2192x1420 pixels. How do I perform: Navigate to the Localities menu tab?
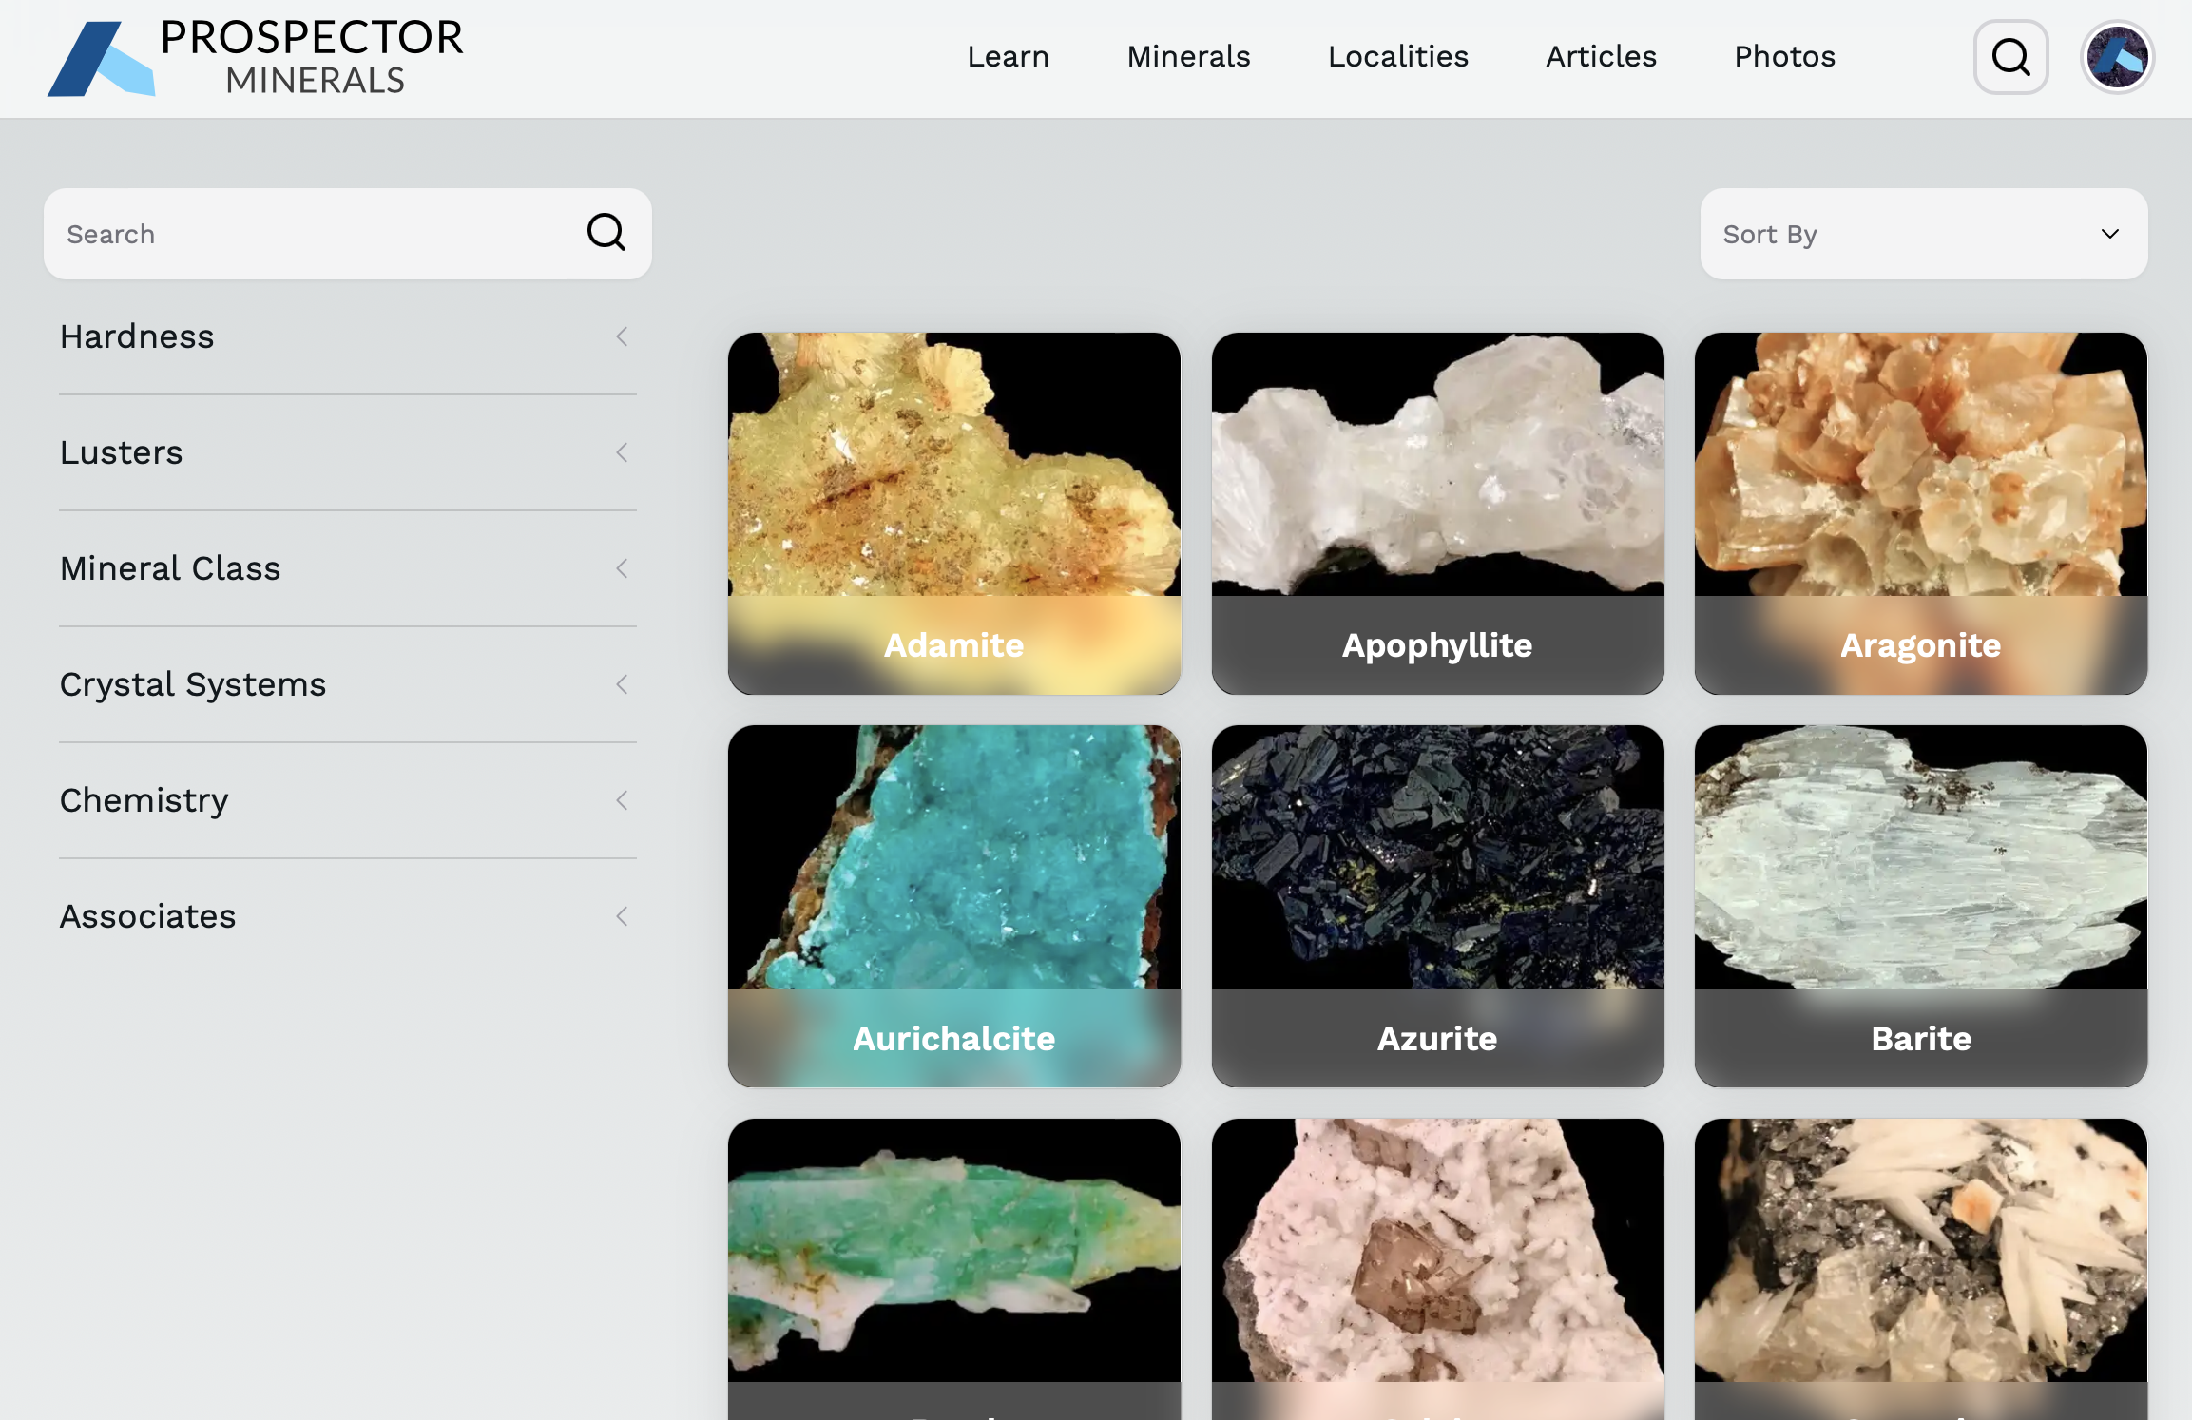[x=1398, y=56]
